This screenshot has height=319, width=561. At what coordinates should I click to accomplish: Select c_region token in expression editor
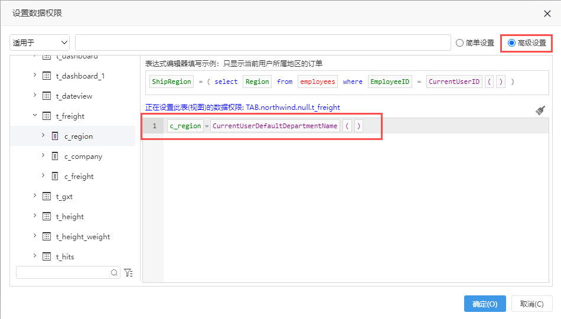pos(185,126)
